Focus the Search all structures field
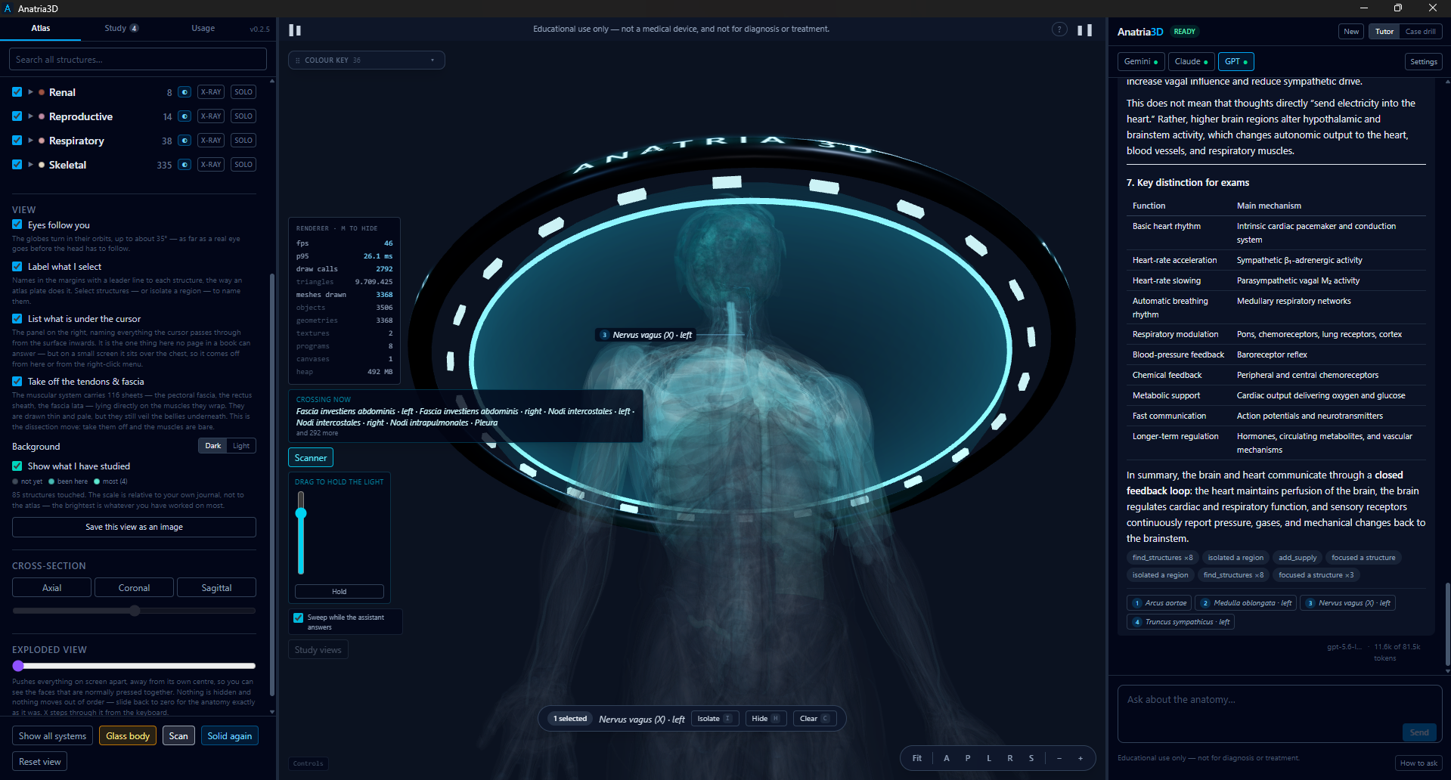This screenshot has width=1451, height=780. click(138, 60)
